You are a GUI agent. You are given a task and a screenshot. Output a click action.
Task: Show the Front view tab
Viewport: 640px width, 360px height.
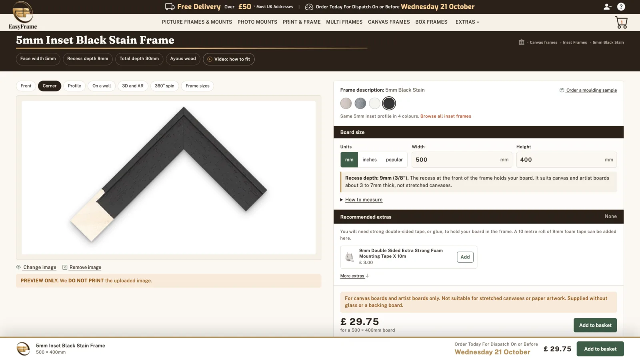(26, 86)
